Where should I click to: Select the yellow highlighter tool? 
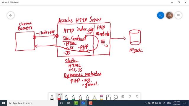(94, 97)
